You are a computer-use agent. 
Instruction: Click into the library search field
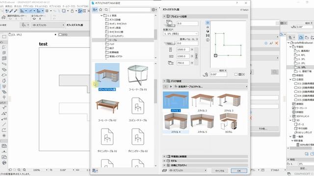130,10
